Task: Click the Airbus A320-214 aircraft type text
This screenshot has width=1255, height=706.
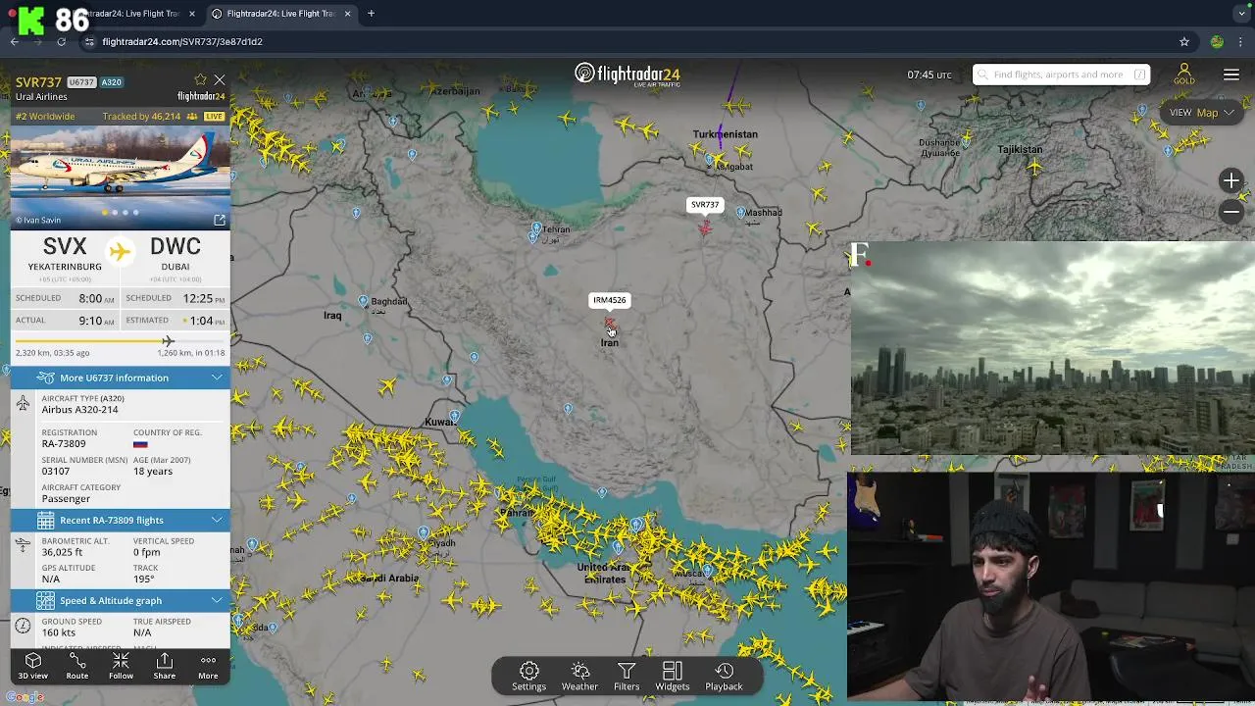Action: (x=79, y=409)
